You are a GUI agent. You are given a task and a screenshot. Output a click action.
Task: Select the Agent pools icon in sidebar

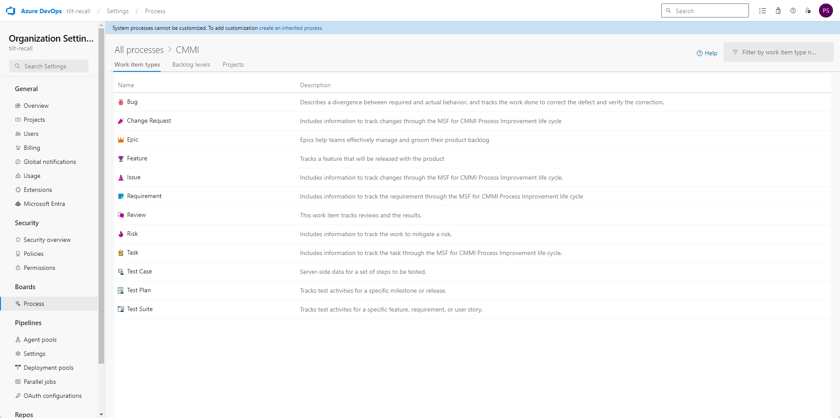coord(18,340)
